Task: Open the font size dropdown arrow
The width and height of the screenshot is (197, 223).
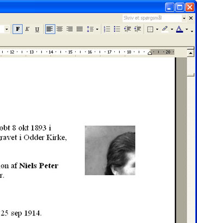Action: coord(7,29)
